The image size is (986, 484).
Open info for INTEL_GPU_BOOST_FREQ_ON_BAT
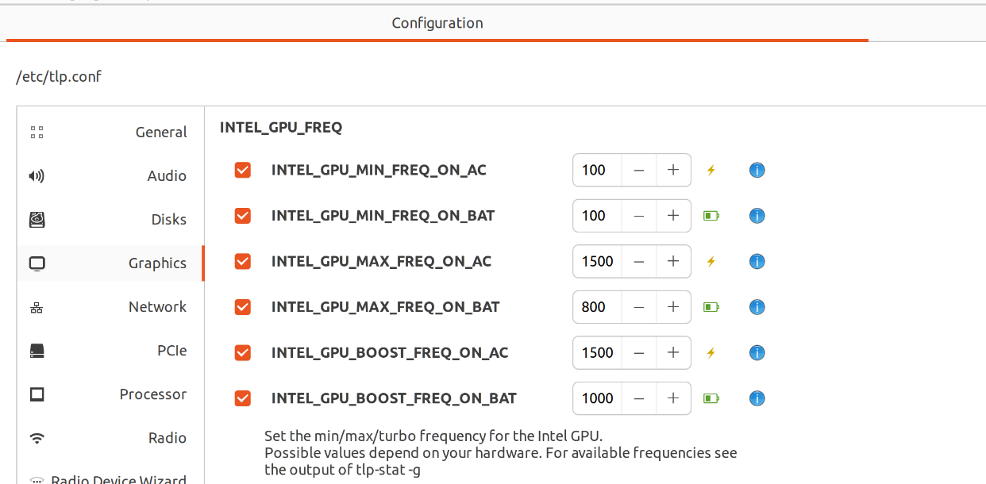757,398
